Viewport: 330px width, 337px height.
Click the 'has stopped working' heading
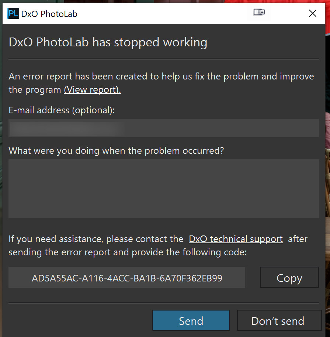[x=108, y=42]
